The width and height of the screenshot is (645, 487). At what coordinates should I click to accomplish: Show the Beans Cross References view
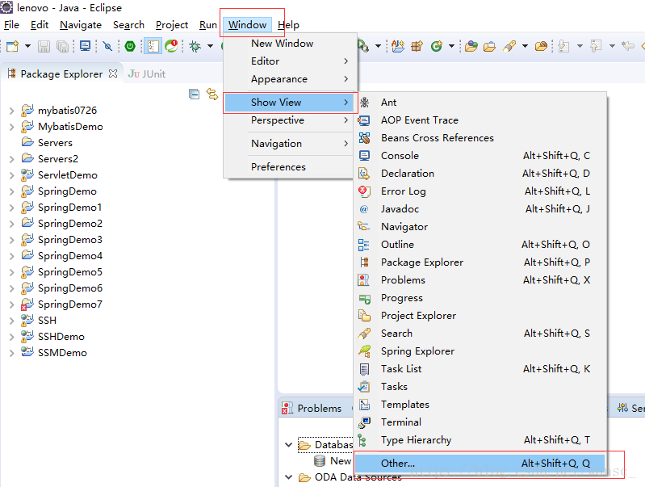click(x=480, y=138)
